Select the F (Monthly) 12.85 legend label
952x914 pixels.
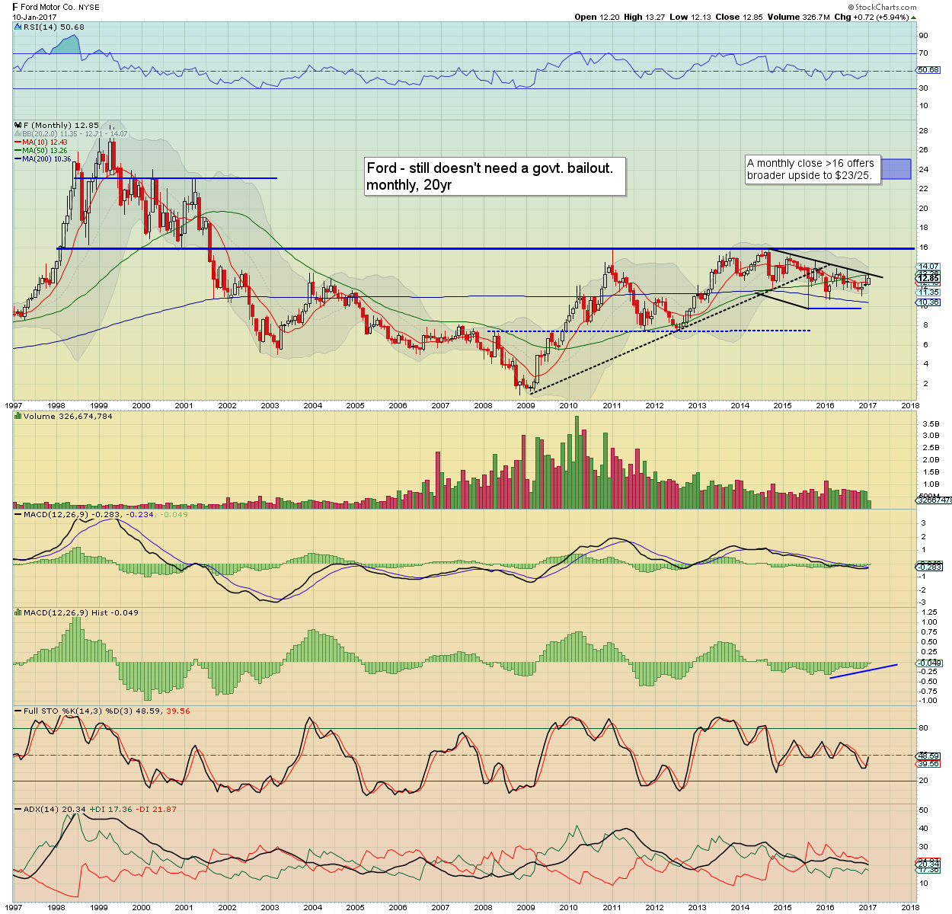click(x=62, y=125)
